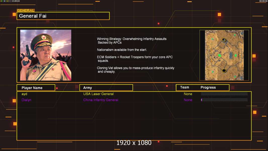268x151 pixels.
Task: Click the Army column header
Action: (x=106, y=88)
